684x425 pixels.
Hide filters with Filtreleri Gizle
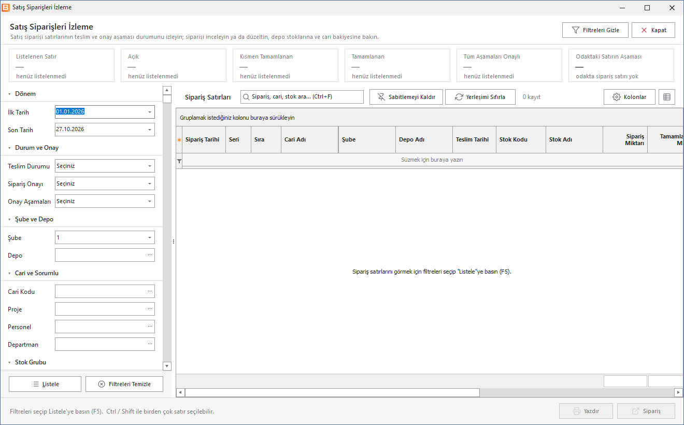pyautogui.click(x=595, y=30)
